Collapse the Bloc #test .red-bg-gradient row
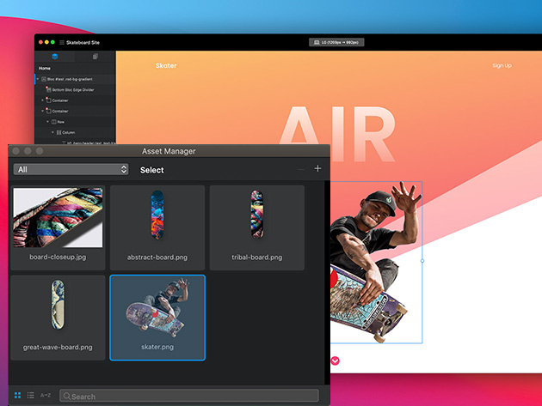The height and width of the screenshot is (406, 542). point(38,79)
